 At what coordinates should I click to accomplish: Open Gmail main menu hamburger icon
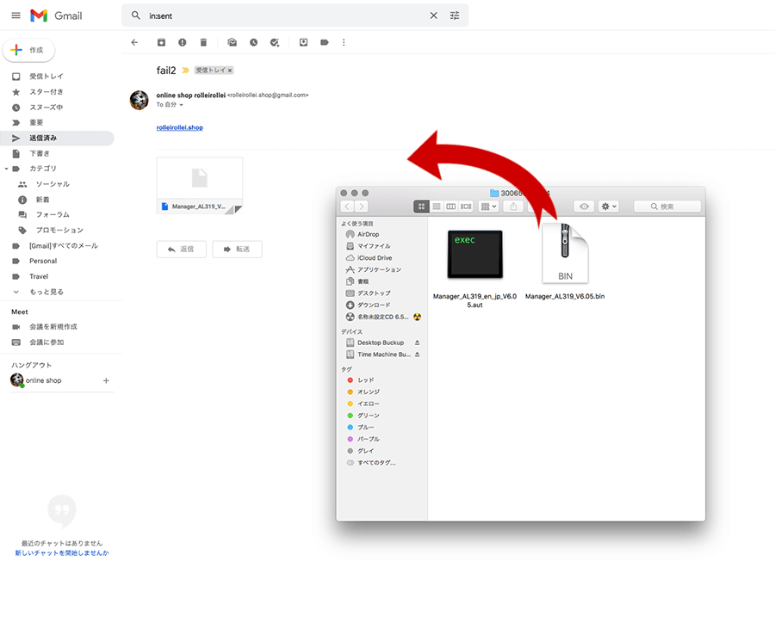point(15,15)
